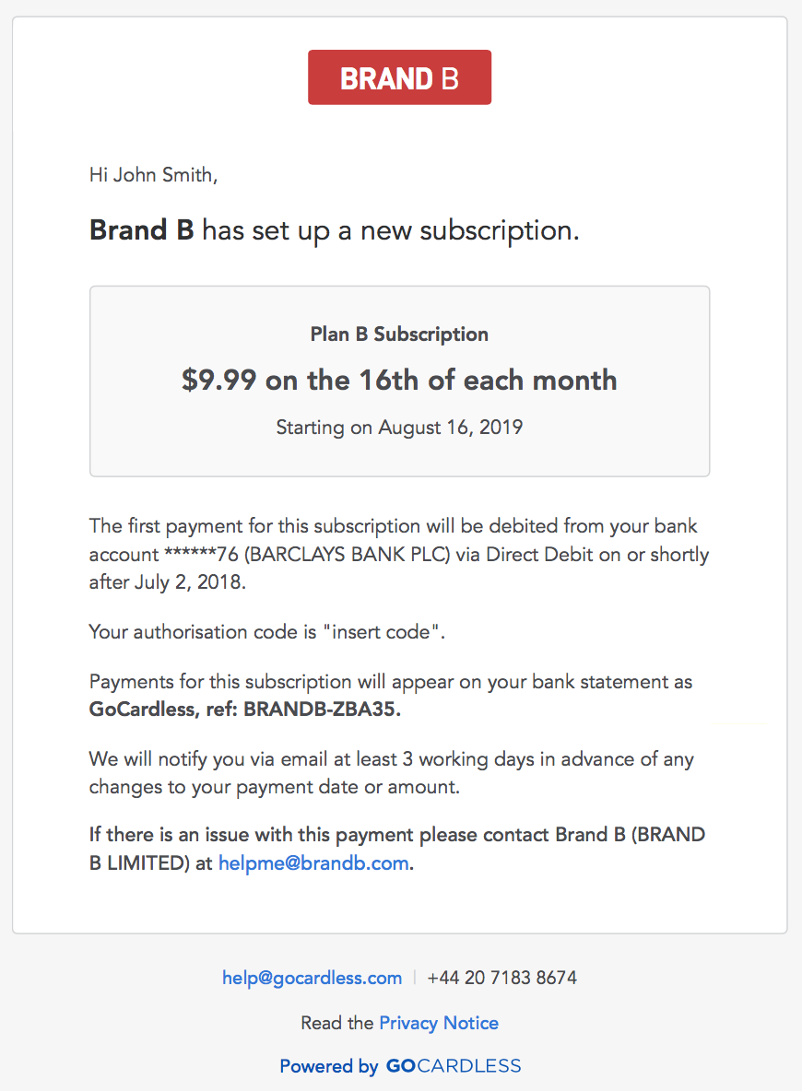Click the Starting on August 16, 2019 line
This screenshot has width=802, height=1091.
click(399, 428)
